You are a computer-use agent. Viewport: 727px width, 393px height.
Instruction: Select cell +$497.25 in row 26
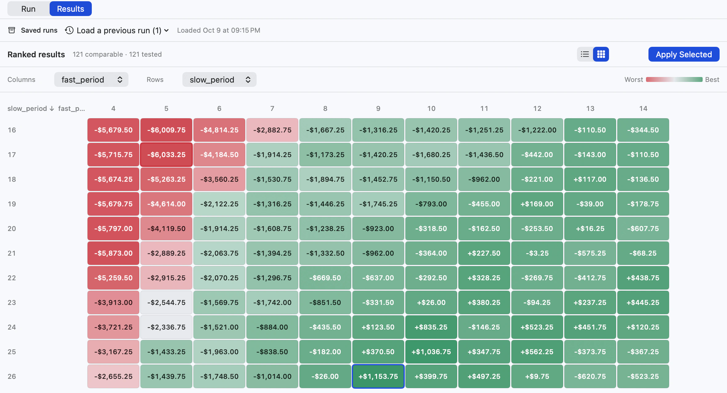484,376
